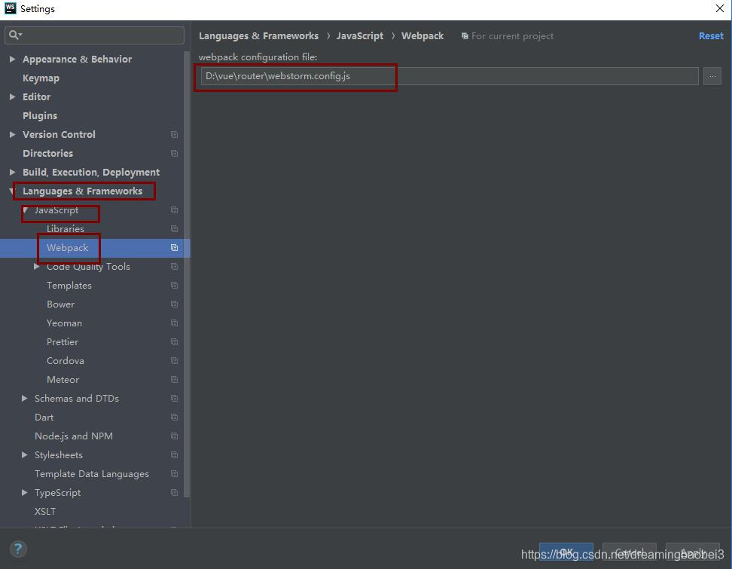Click the settings tree vertical scrollbar

tap(187, 274)
